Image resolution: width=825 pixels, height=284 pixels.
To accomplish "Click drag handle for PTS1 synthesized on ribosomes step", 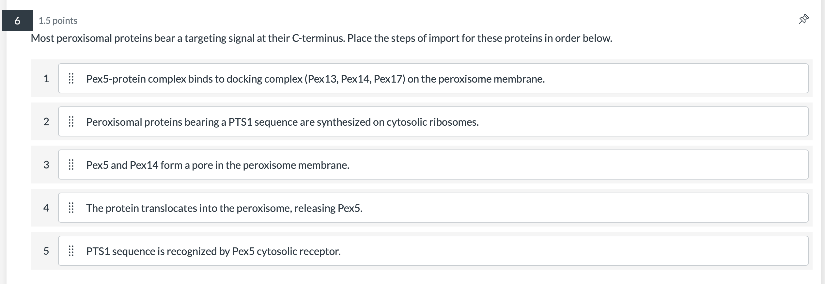I will coord(71,122).
